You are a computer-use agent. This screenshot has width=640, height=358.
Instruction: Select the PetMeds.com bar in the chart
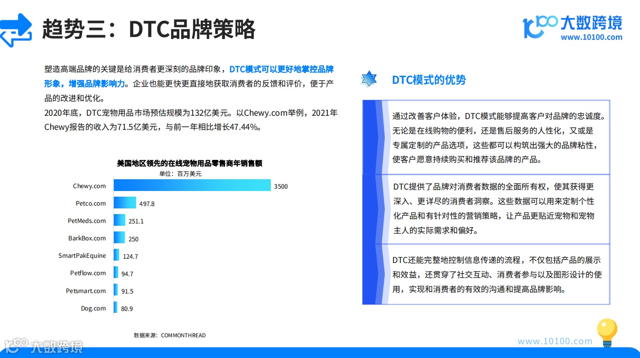point(120,220)
